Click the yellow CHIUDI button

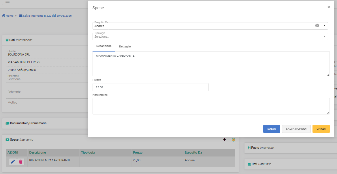(x=321, y=129)
